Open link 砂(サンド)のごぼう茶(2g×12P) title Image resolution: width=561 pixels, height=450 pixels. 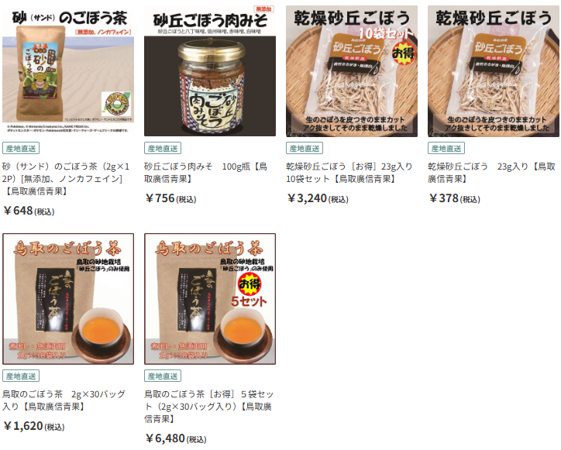66,179
